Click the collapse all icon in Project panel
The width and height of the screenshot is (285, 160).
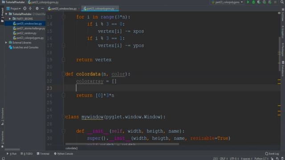coord(30,8)
